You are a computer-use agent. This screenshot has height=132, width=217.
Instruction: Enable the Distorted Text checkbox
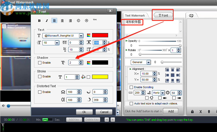(x=40, y=92)
